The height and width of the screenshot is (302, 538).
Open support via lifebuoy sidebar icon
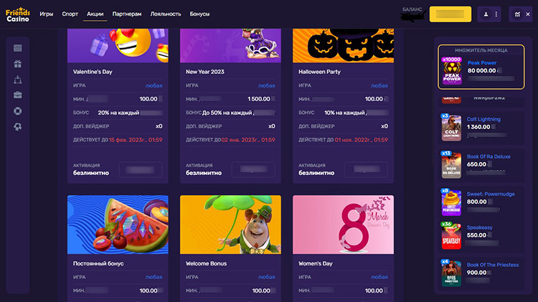point(18,111)
